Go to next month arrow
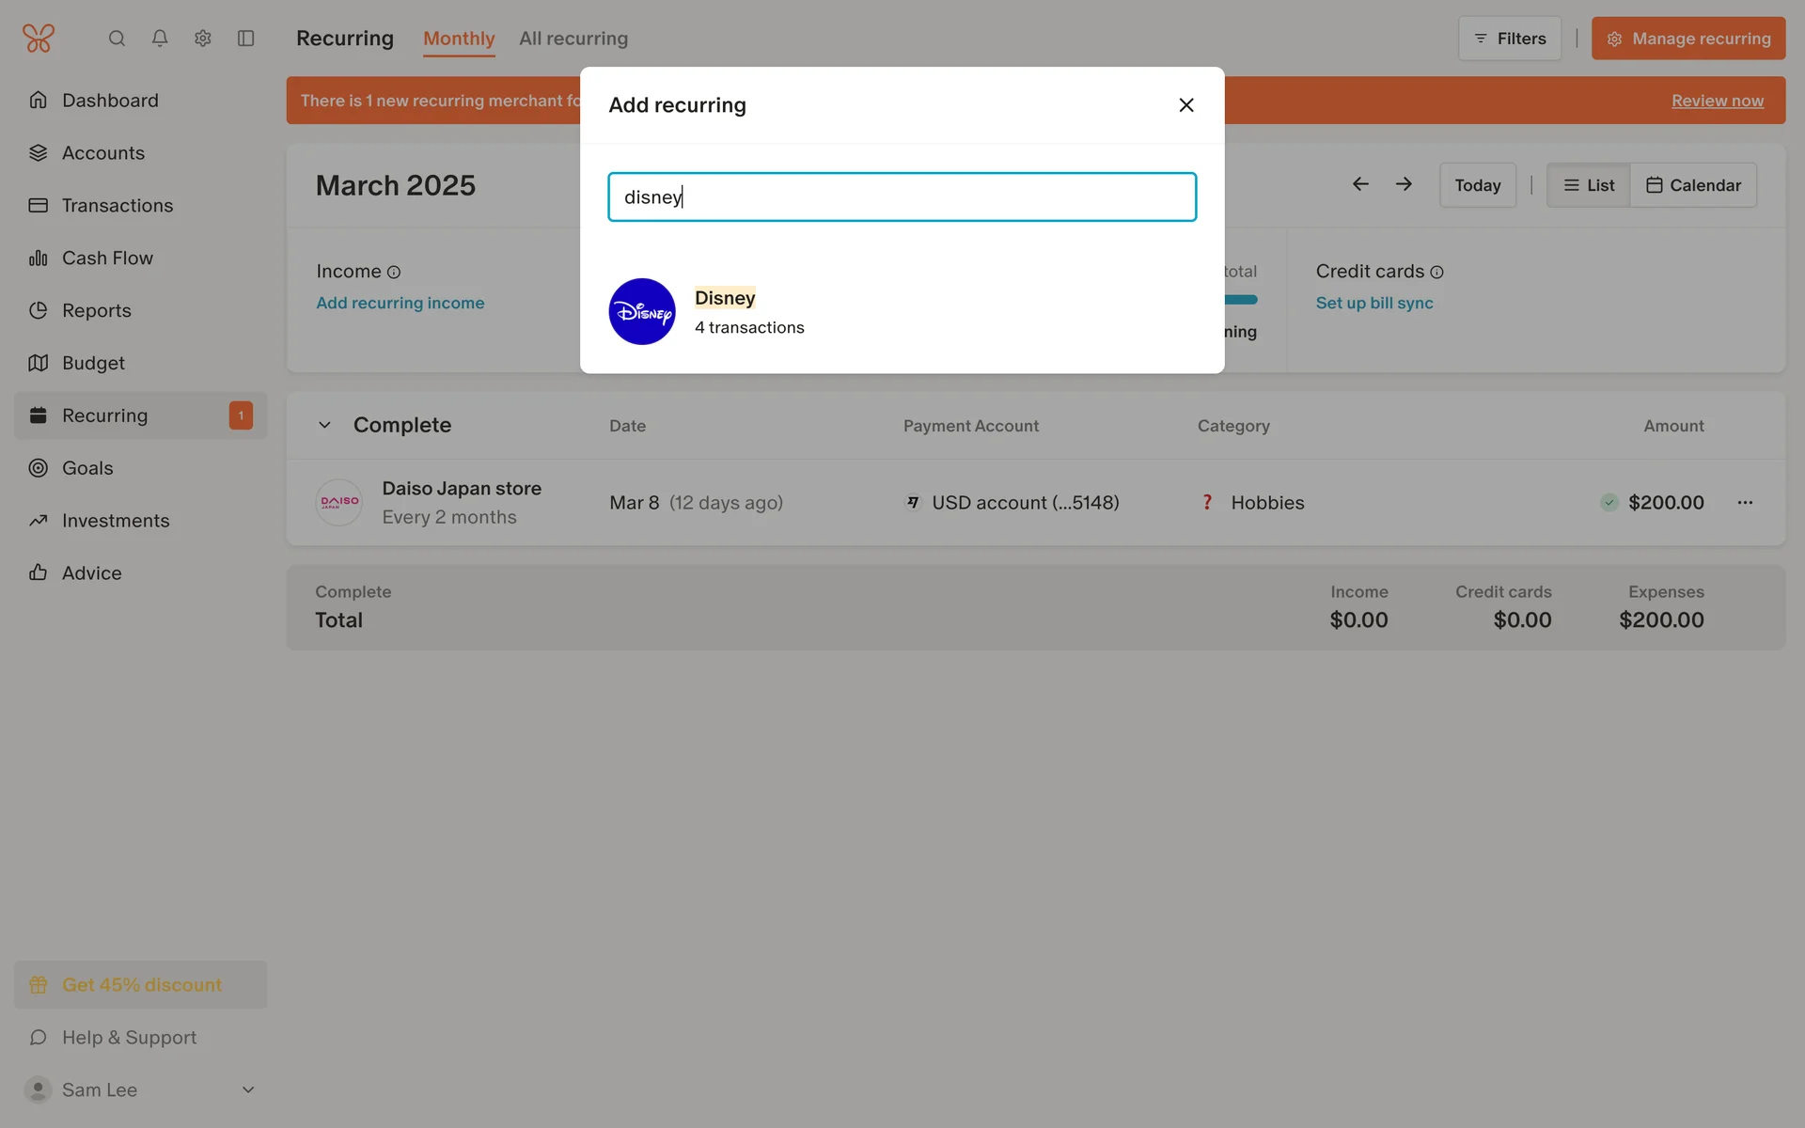The image size is (1805, 1128). (x=1404, y=184)
